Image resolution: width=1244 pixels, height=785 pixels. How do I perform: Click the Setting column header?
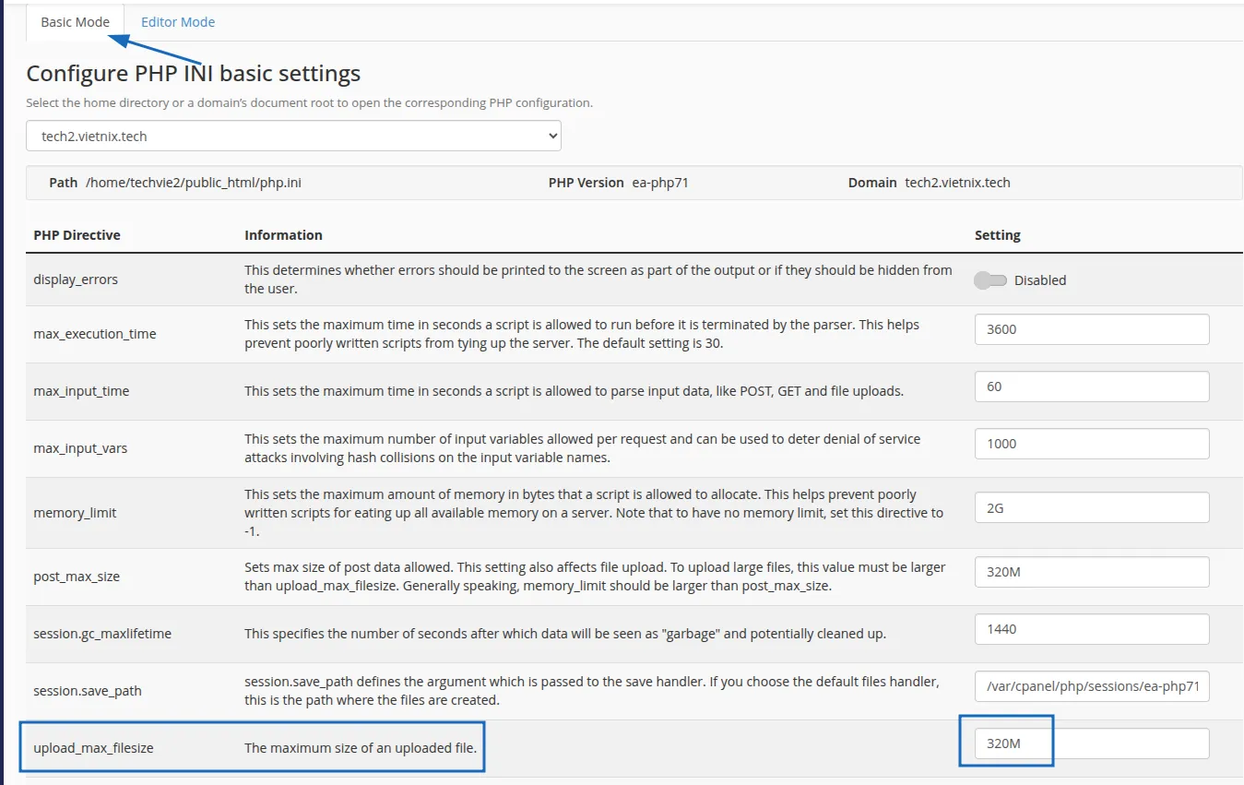tap(997, 235)
